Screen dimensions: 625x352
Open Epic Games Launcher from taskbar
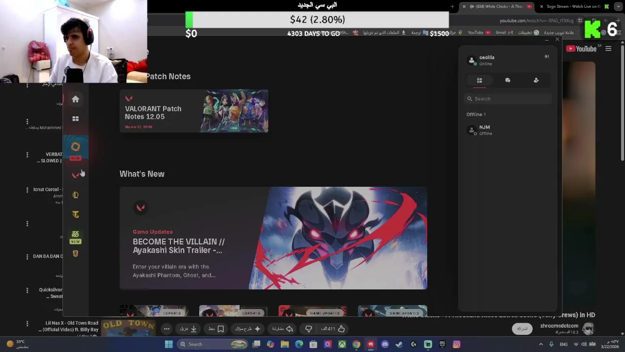pyautogui.click(x=442, y=344)
